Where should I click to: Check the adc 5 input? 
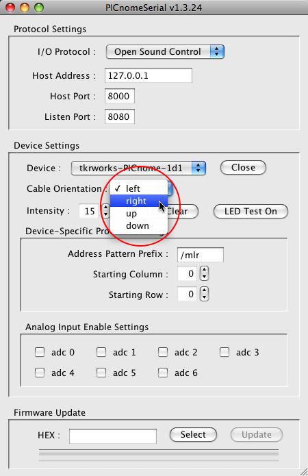(101, 373)
